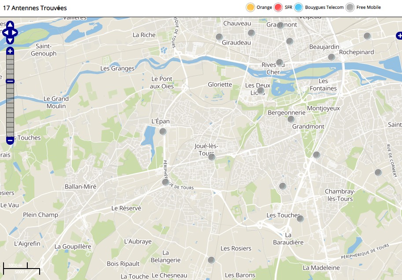402x280 pixels.
Task: Click the 'Orange' legend label
Action: tap(264, 7)
